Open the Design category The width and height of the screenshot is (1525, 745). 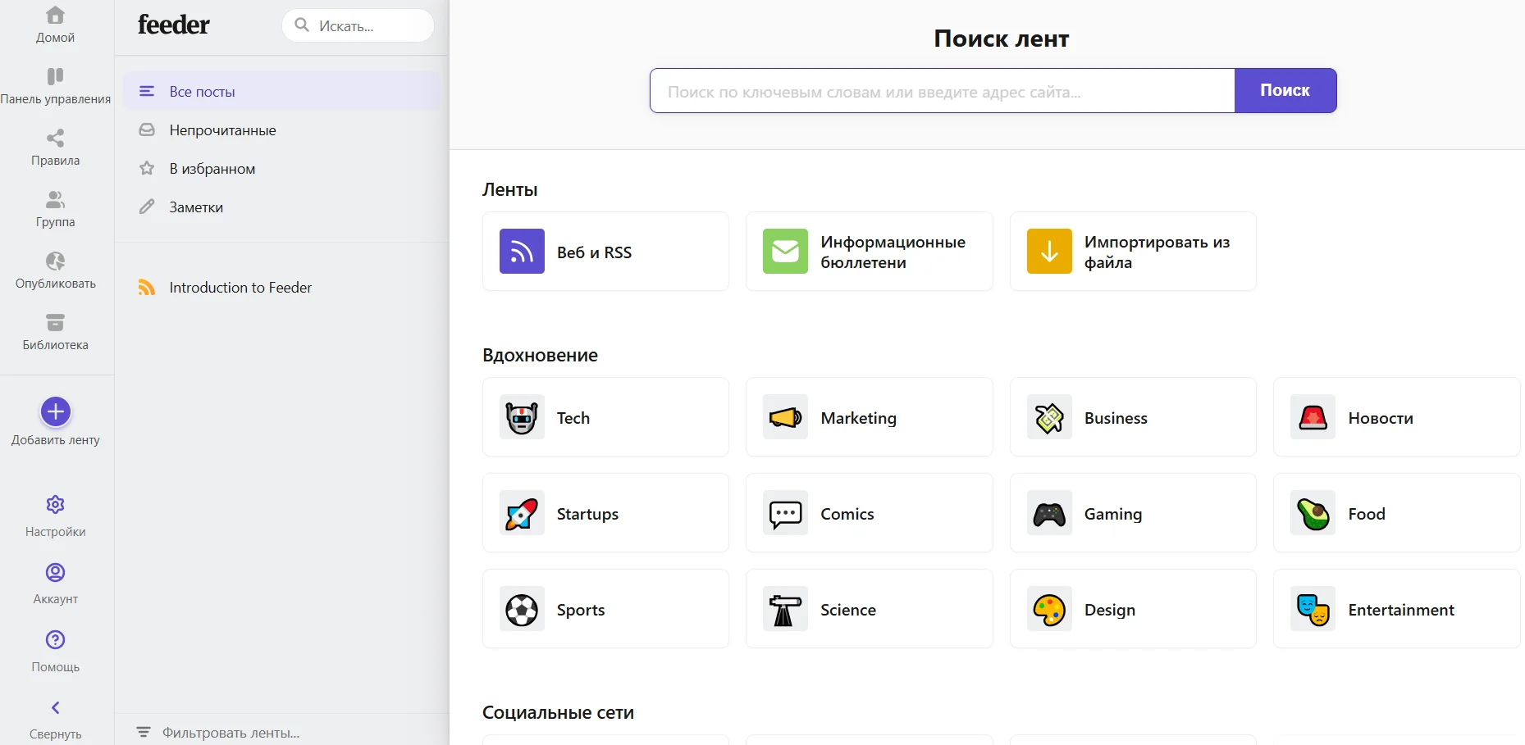[x=1133, y=609]
